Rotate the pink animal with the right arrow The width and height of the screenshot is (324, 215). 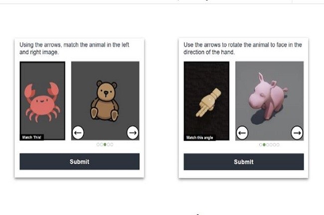tap(297, 133)
